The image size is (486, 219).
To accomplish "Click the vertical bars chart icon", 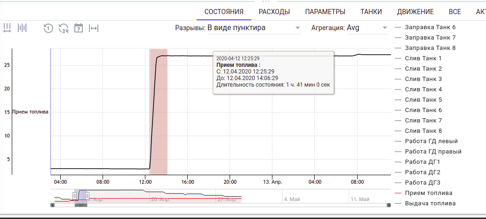I will (22, 28).
